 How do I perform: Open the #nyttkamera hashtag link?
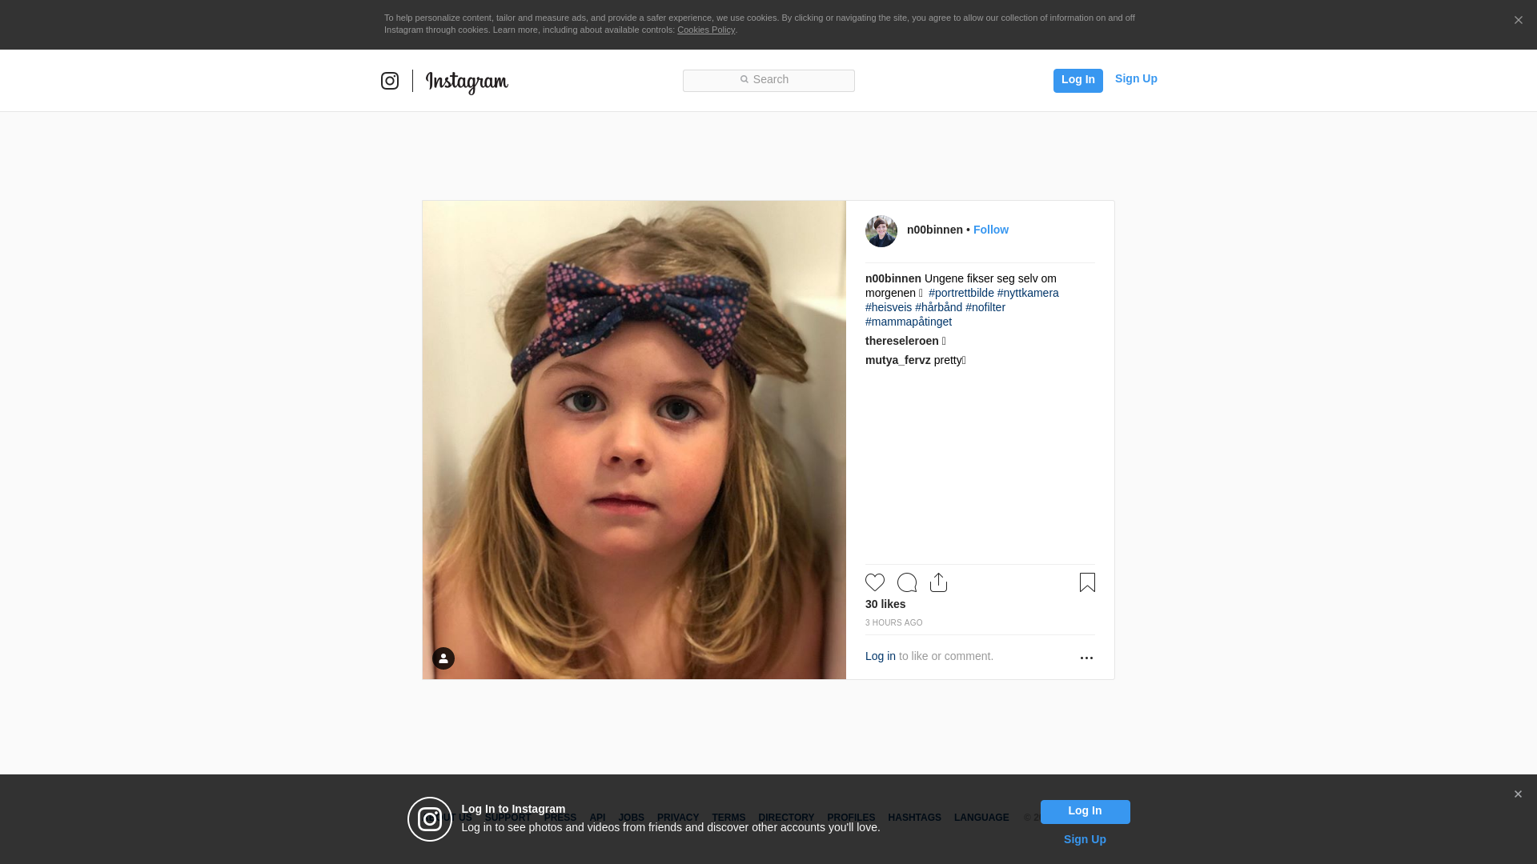pos(1028,293)
